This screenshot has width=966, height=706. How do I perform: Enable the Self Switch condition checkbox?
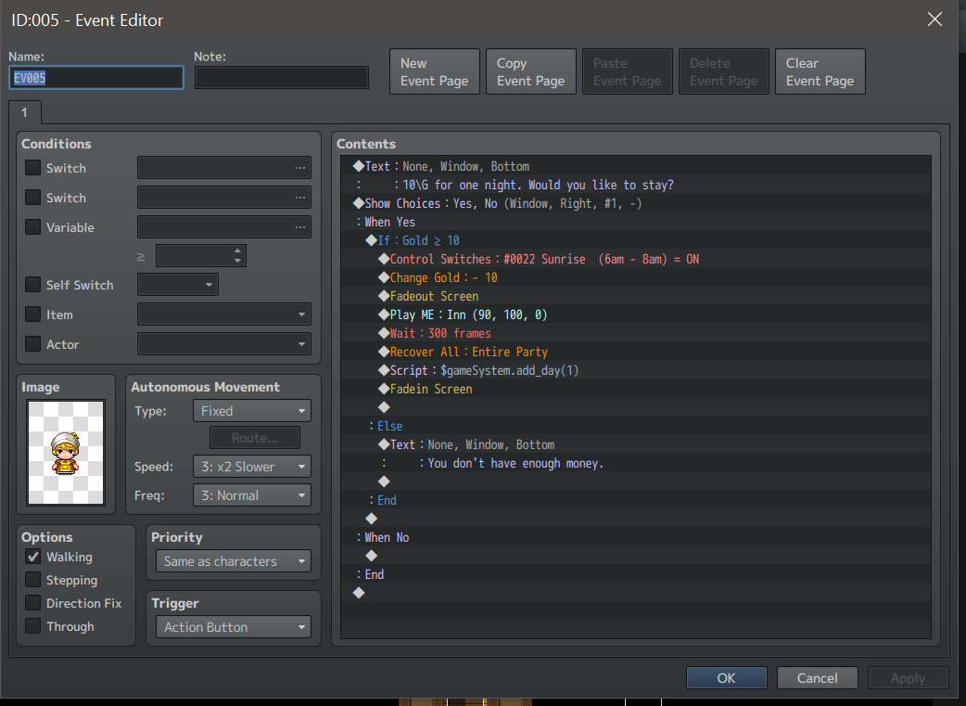pos(32,284)
